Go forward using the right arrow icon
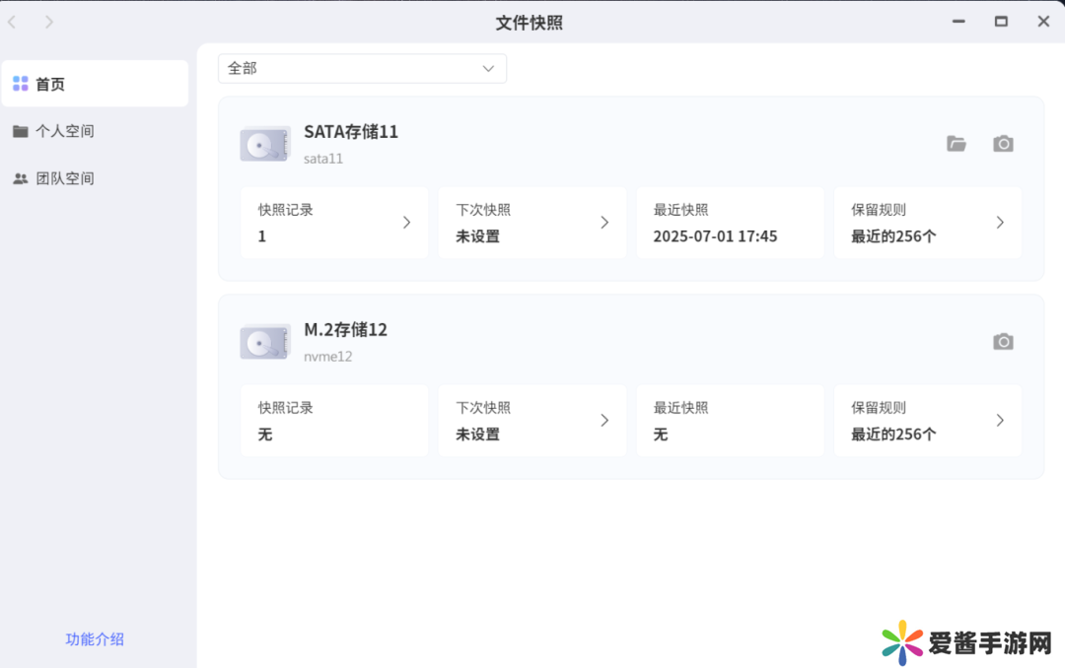1065x668 pixels. click(x=49, y=22)
